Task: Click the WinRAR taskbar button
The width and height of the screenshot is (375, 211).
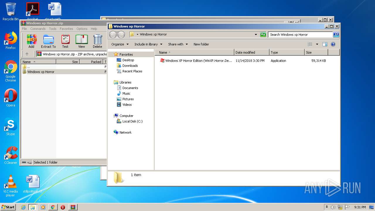Action: tap(73, 207)
